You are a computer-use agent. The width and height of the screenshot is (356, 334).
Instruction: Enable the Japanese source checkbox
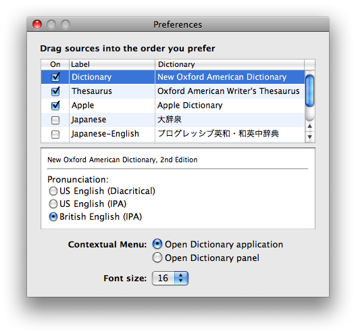(55, 120)
